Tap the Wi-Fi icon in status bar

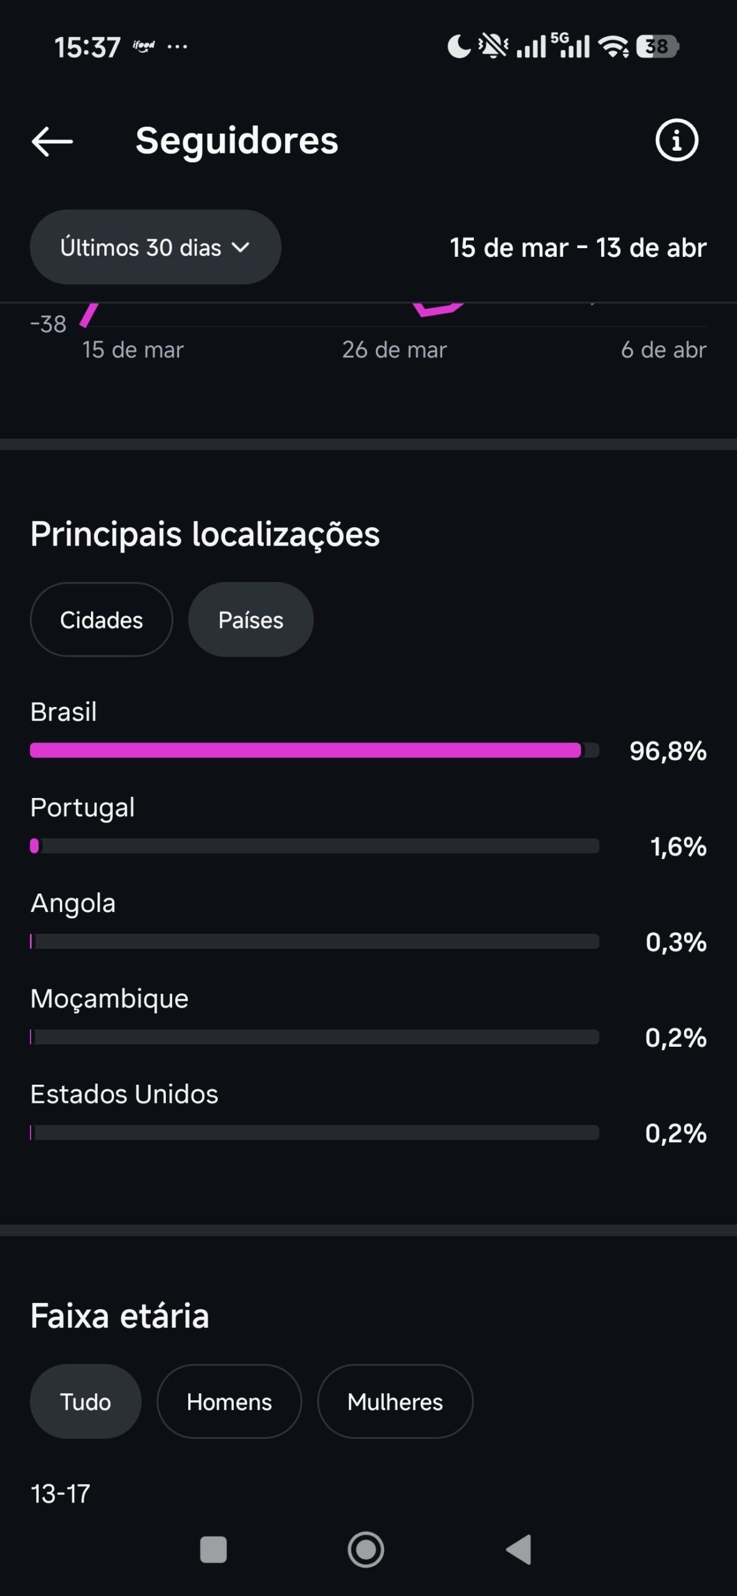click(613, 47)
